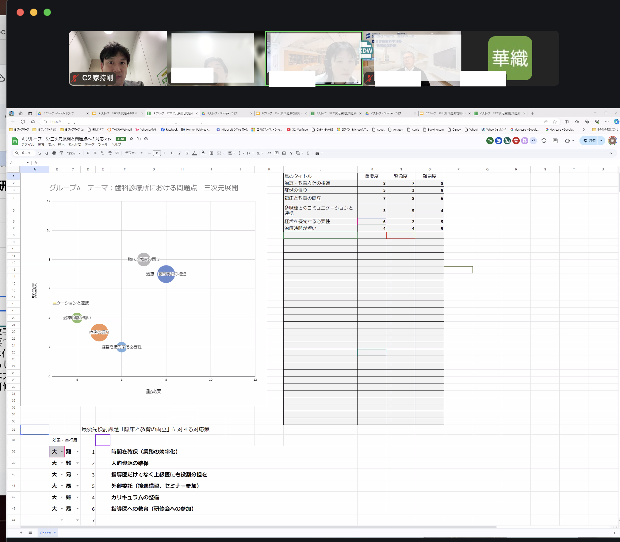Click the insert link icon

point(269,153)
